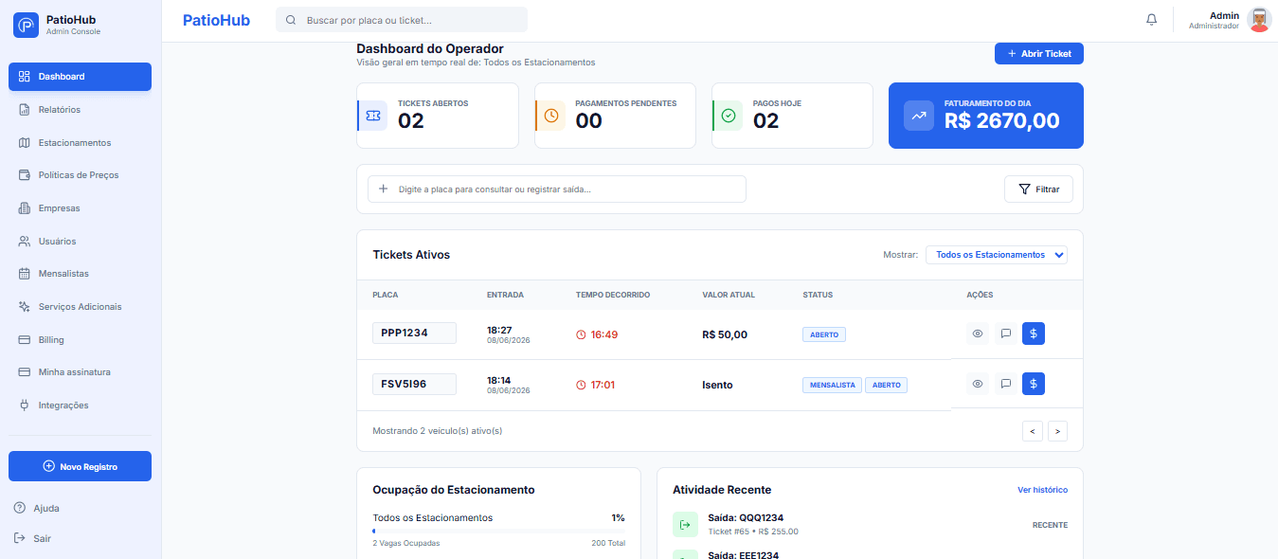Go to Serviços Adicionais
Viewport: 1278px width, 559px height.
coord(80,307)
